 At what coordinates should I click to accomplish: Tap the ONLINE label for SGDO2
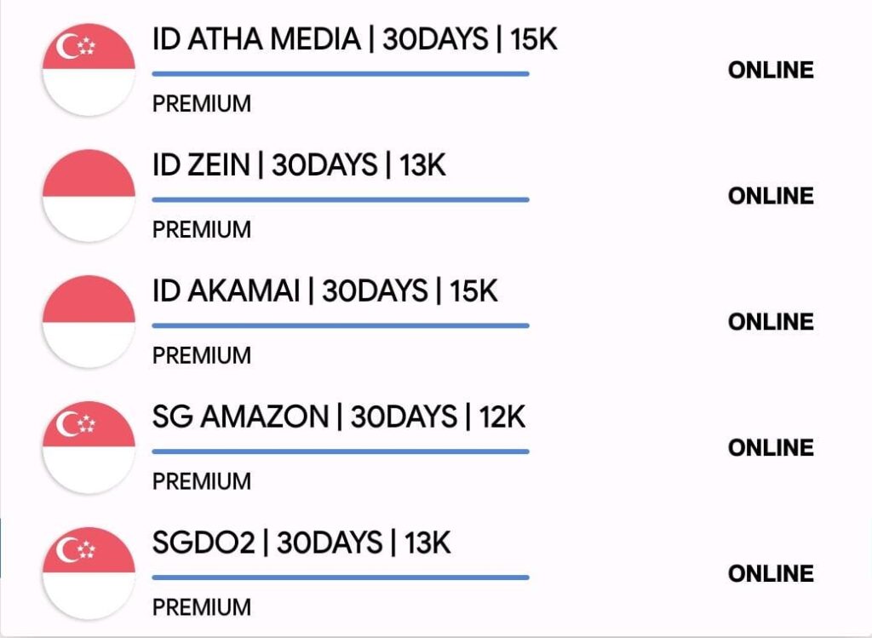pyautogui.click(x=771, y=574)
